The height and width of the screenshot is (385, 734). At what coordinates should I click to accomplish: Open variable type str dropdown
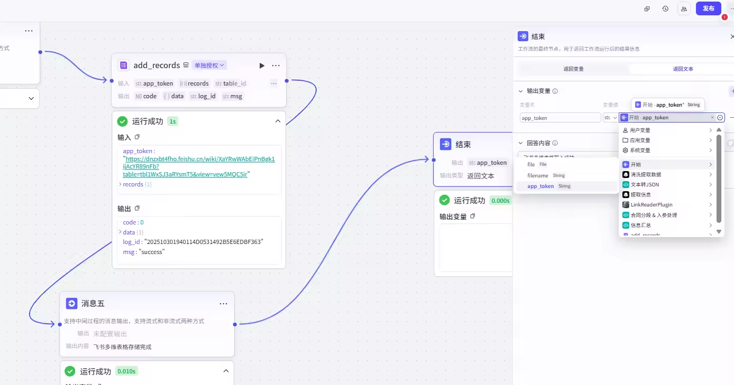coord(611,118)
